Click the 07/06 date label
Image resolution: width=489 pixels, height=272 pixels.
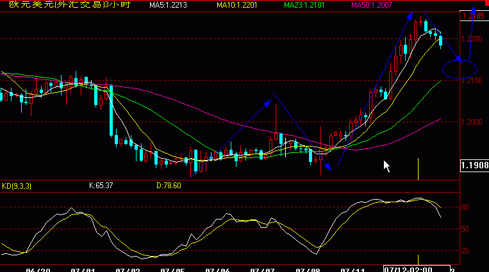coord(218,270)
